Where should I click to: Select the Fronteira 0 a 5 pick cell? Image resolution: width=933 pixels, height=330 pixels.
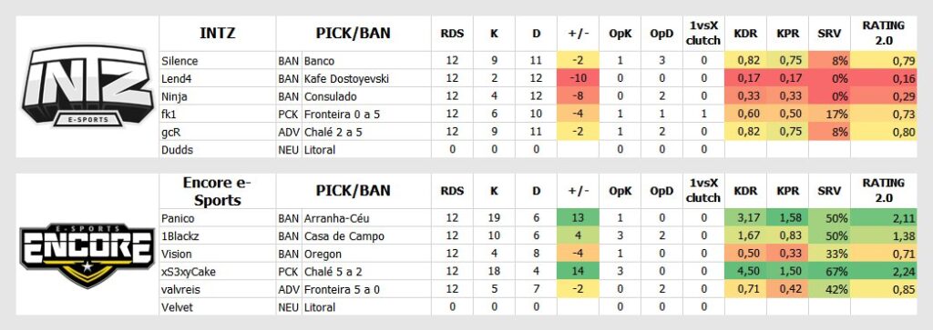point(354,114)
